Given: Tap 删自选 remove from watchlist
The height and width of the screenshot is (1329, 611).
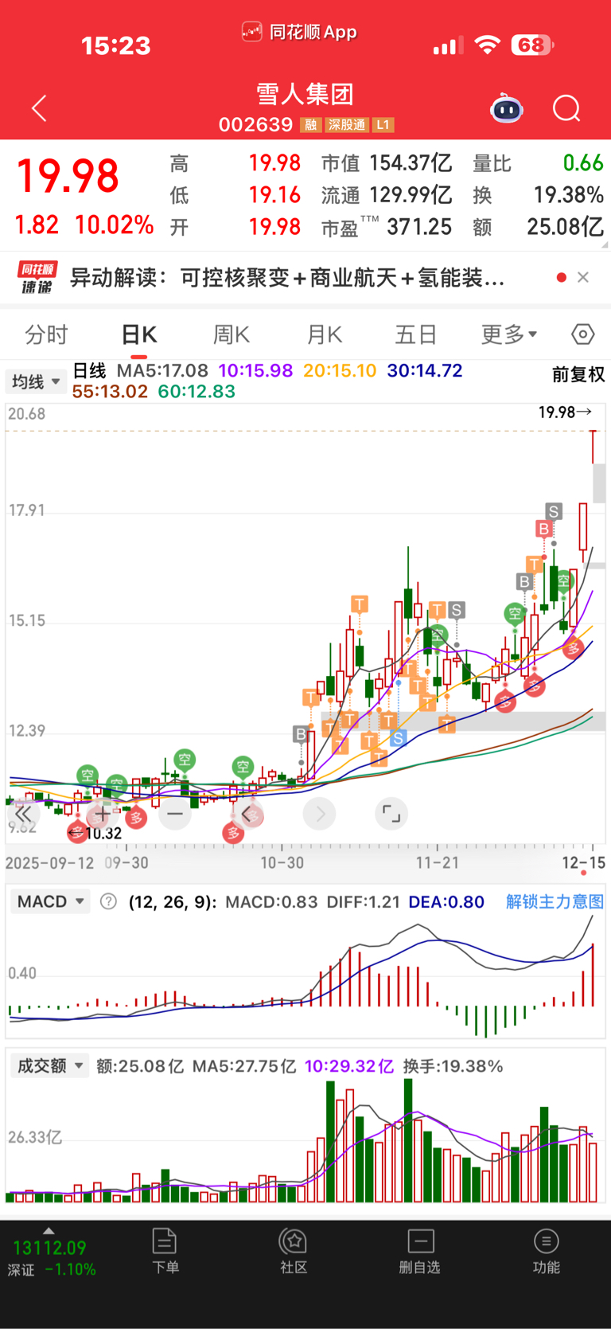Looking at the screenshot, I should tap(420, 1251).
